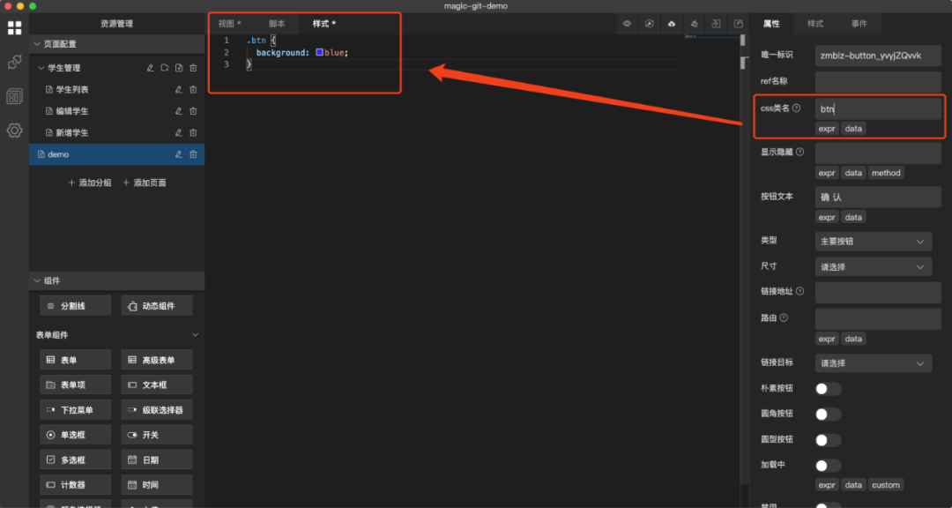This screenshot has height=508, width=952.
Task: Add page file icon on 学生管理 row
Action: 178,68
